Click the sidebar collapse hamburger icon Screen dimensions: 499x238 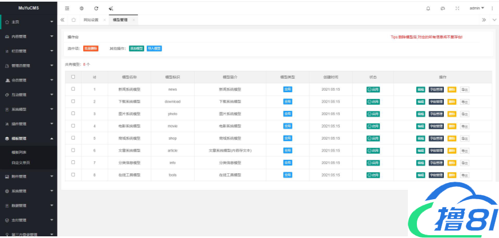68,8
